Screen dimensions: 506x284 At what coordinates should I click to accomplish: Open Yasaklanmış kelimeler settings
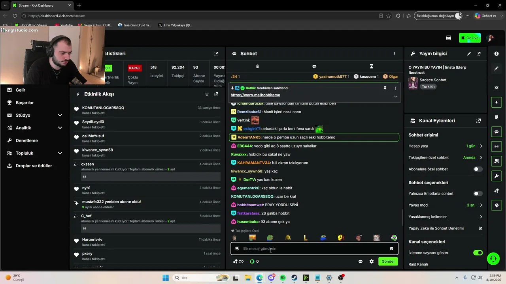click(446, 217)
